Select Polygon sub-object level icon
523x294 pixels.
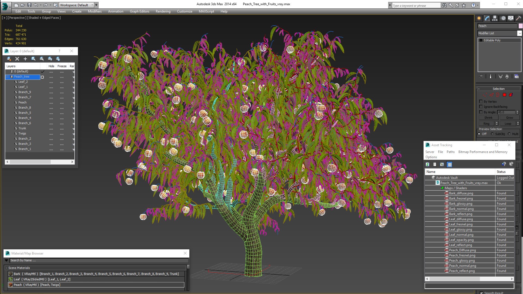(504, 95)
